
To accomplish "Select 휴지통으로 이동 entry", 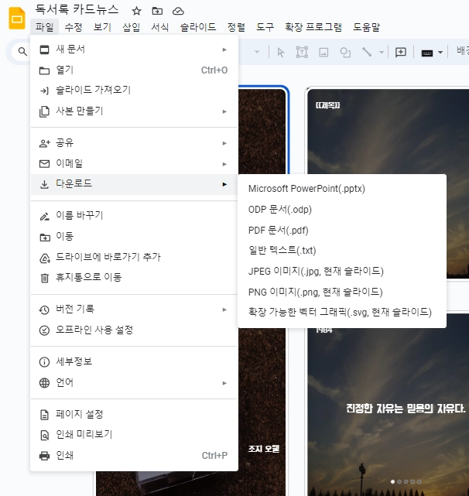I will 134,278.
